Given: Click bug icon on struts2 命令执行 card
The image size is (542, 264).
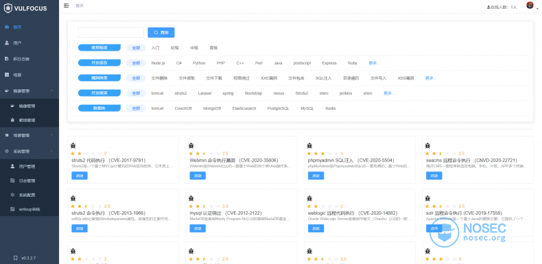Looking at the screenshot, I should pos(73,198).
